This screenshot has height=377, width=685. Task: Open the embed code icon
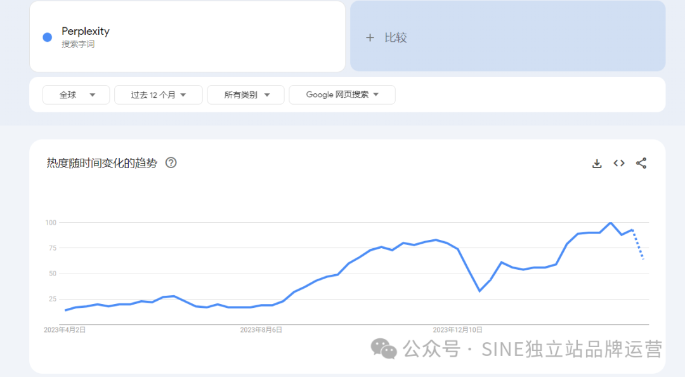(619, 163)
